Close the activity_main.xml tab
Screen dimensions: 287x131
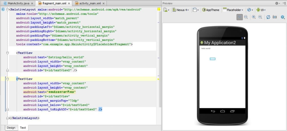[104, 4]
